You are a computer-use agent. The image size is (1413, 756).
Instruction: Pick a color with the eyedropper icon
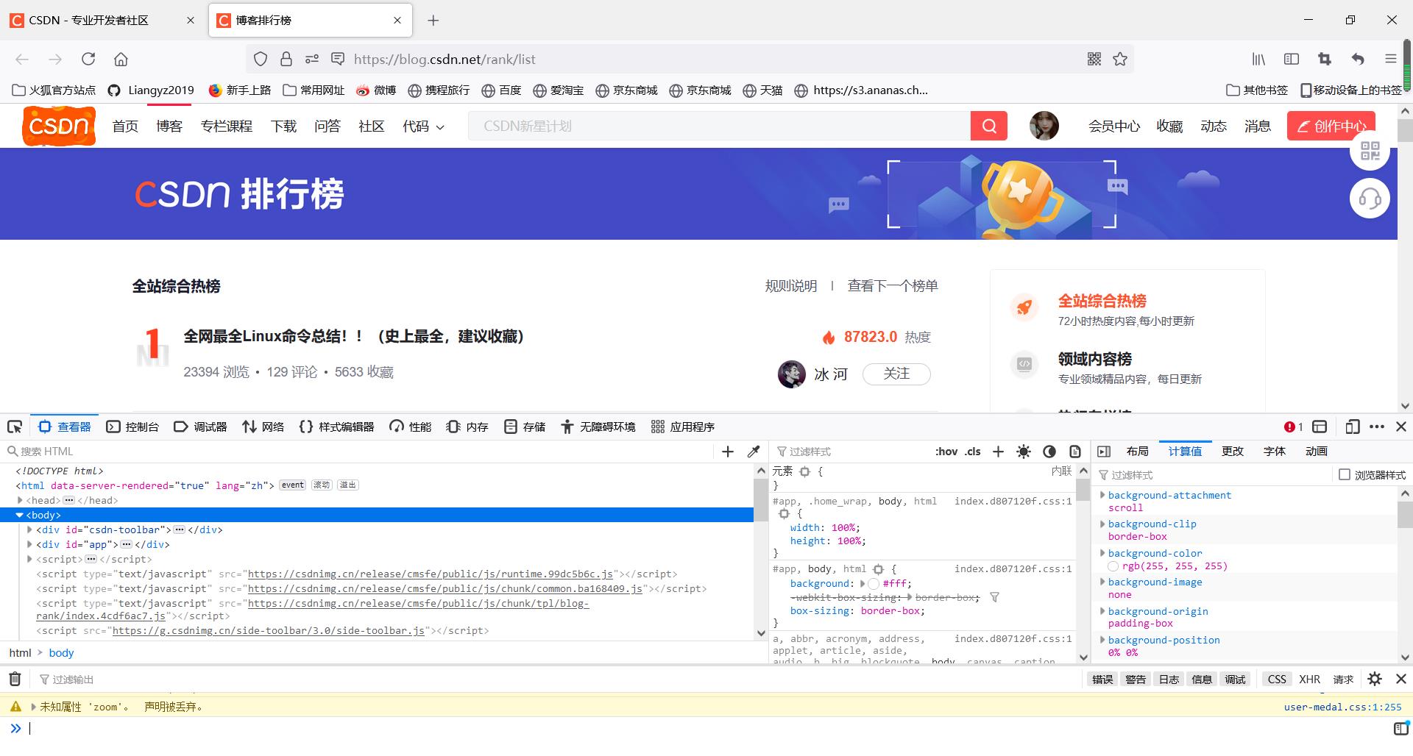tap(754, 452)
